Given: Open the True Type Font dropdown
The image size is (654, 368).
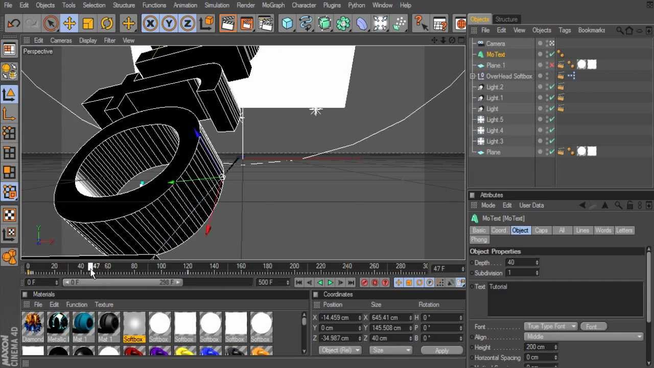Looking at the screenshot, I should click(550, 326).
